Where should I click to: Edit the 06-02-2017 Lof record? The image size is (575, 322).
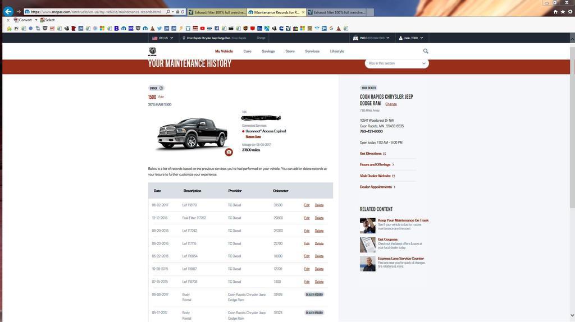click(307, 205)
